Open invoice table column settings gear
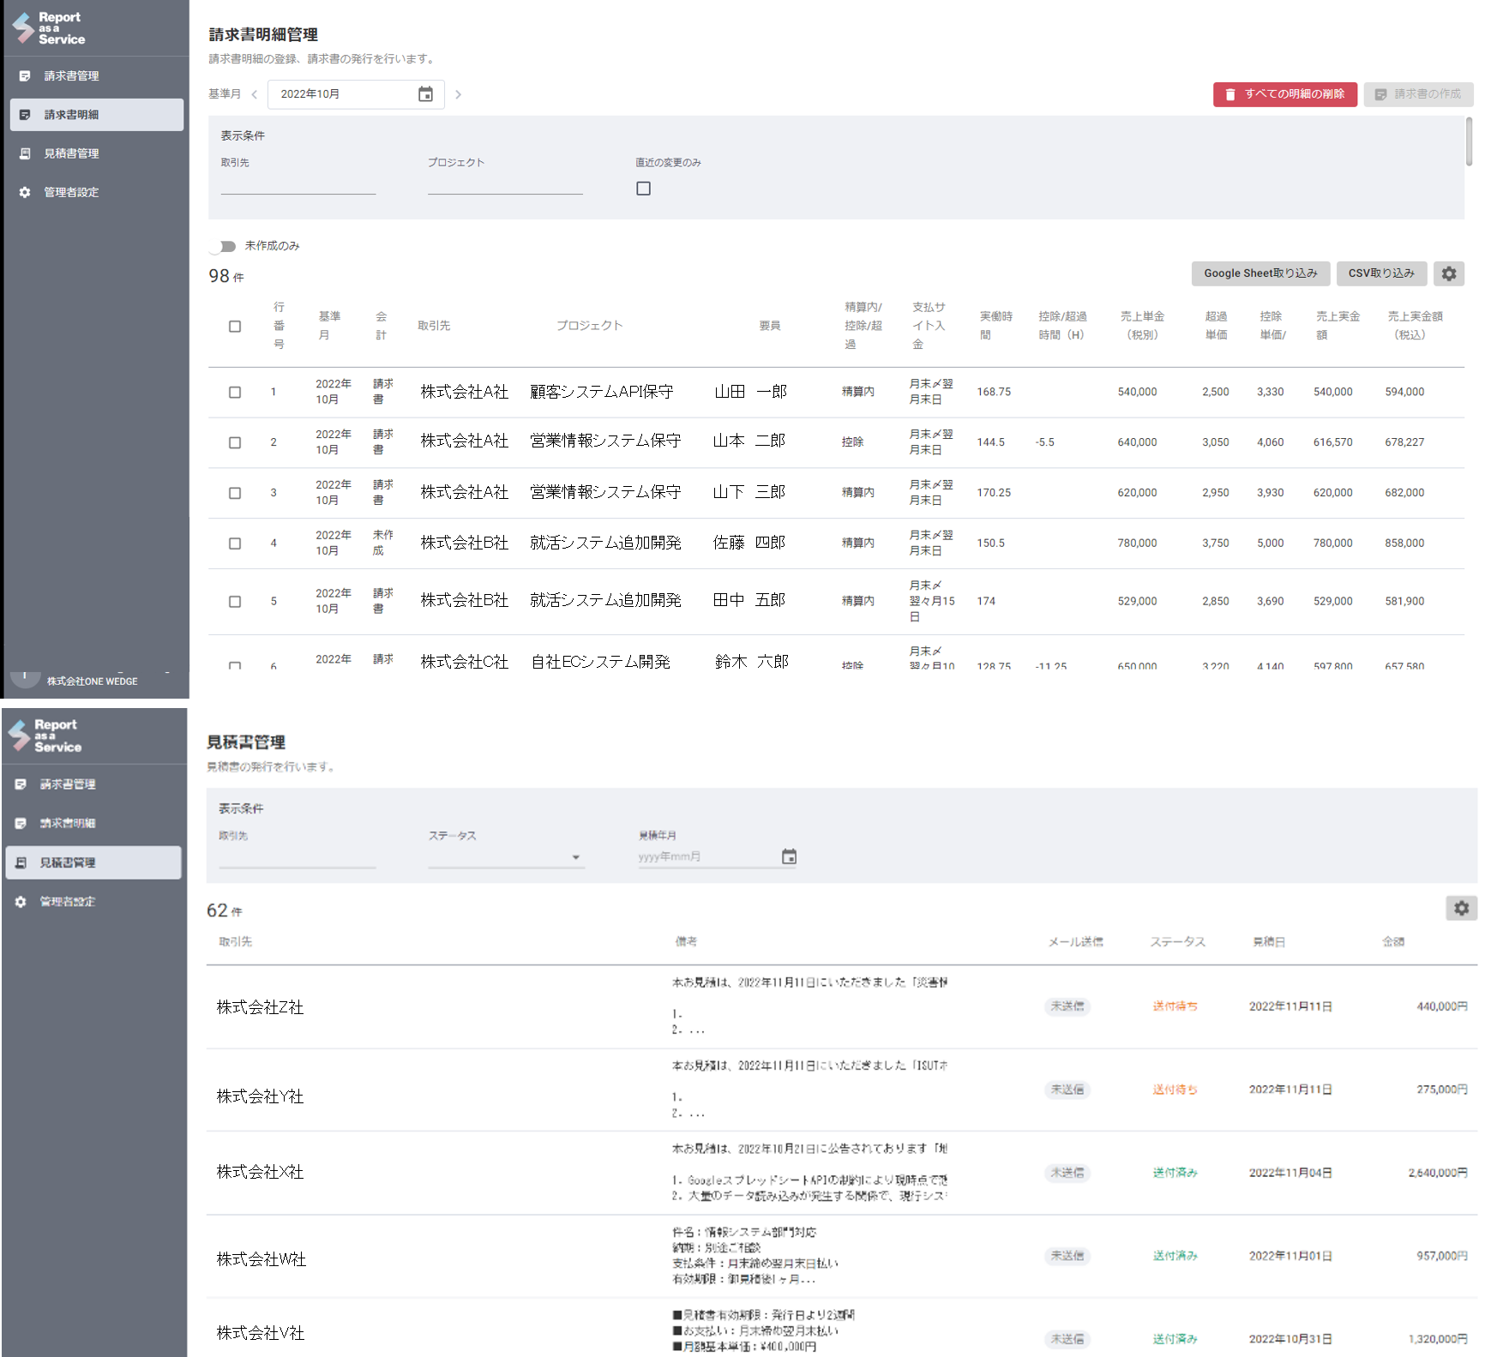Image resolution: width=1491 pixels, height=1357 pixels. tap(1448, 273)
